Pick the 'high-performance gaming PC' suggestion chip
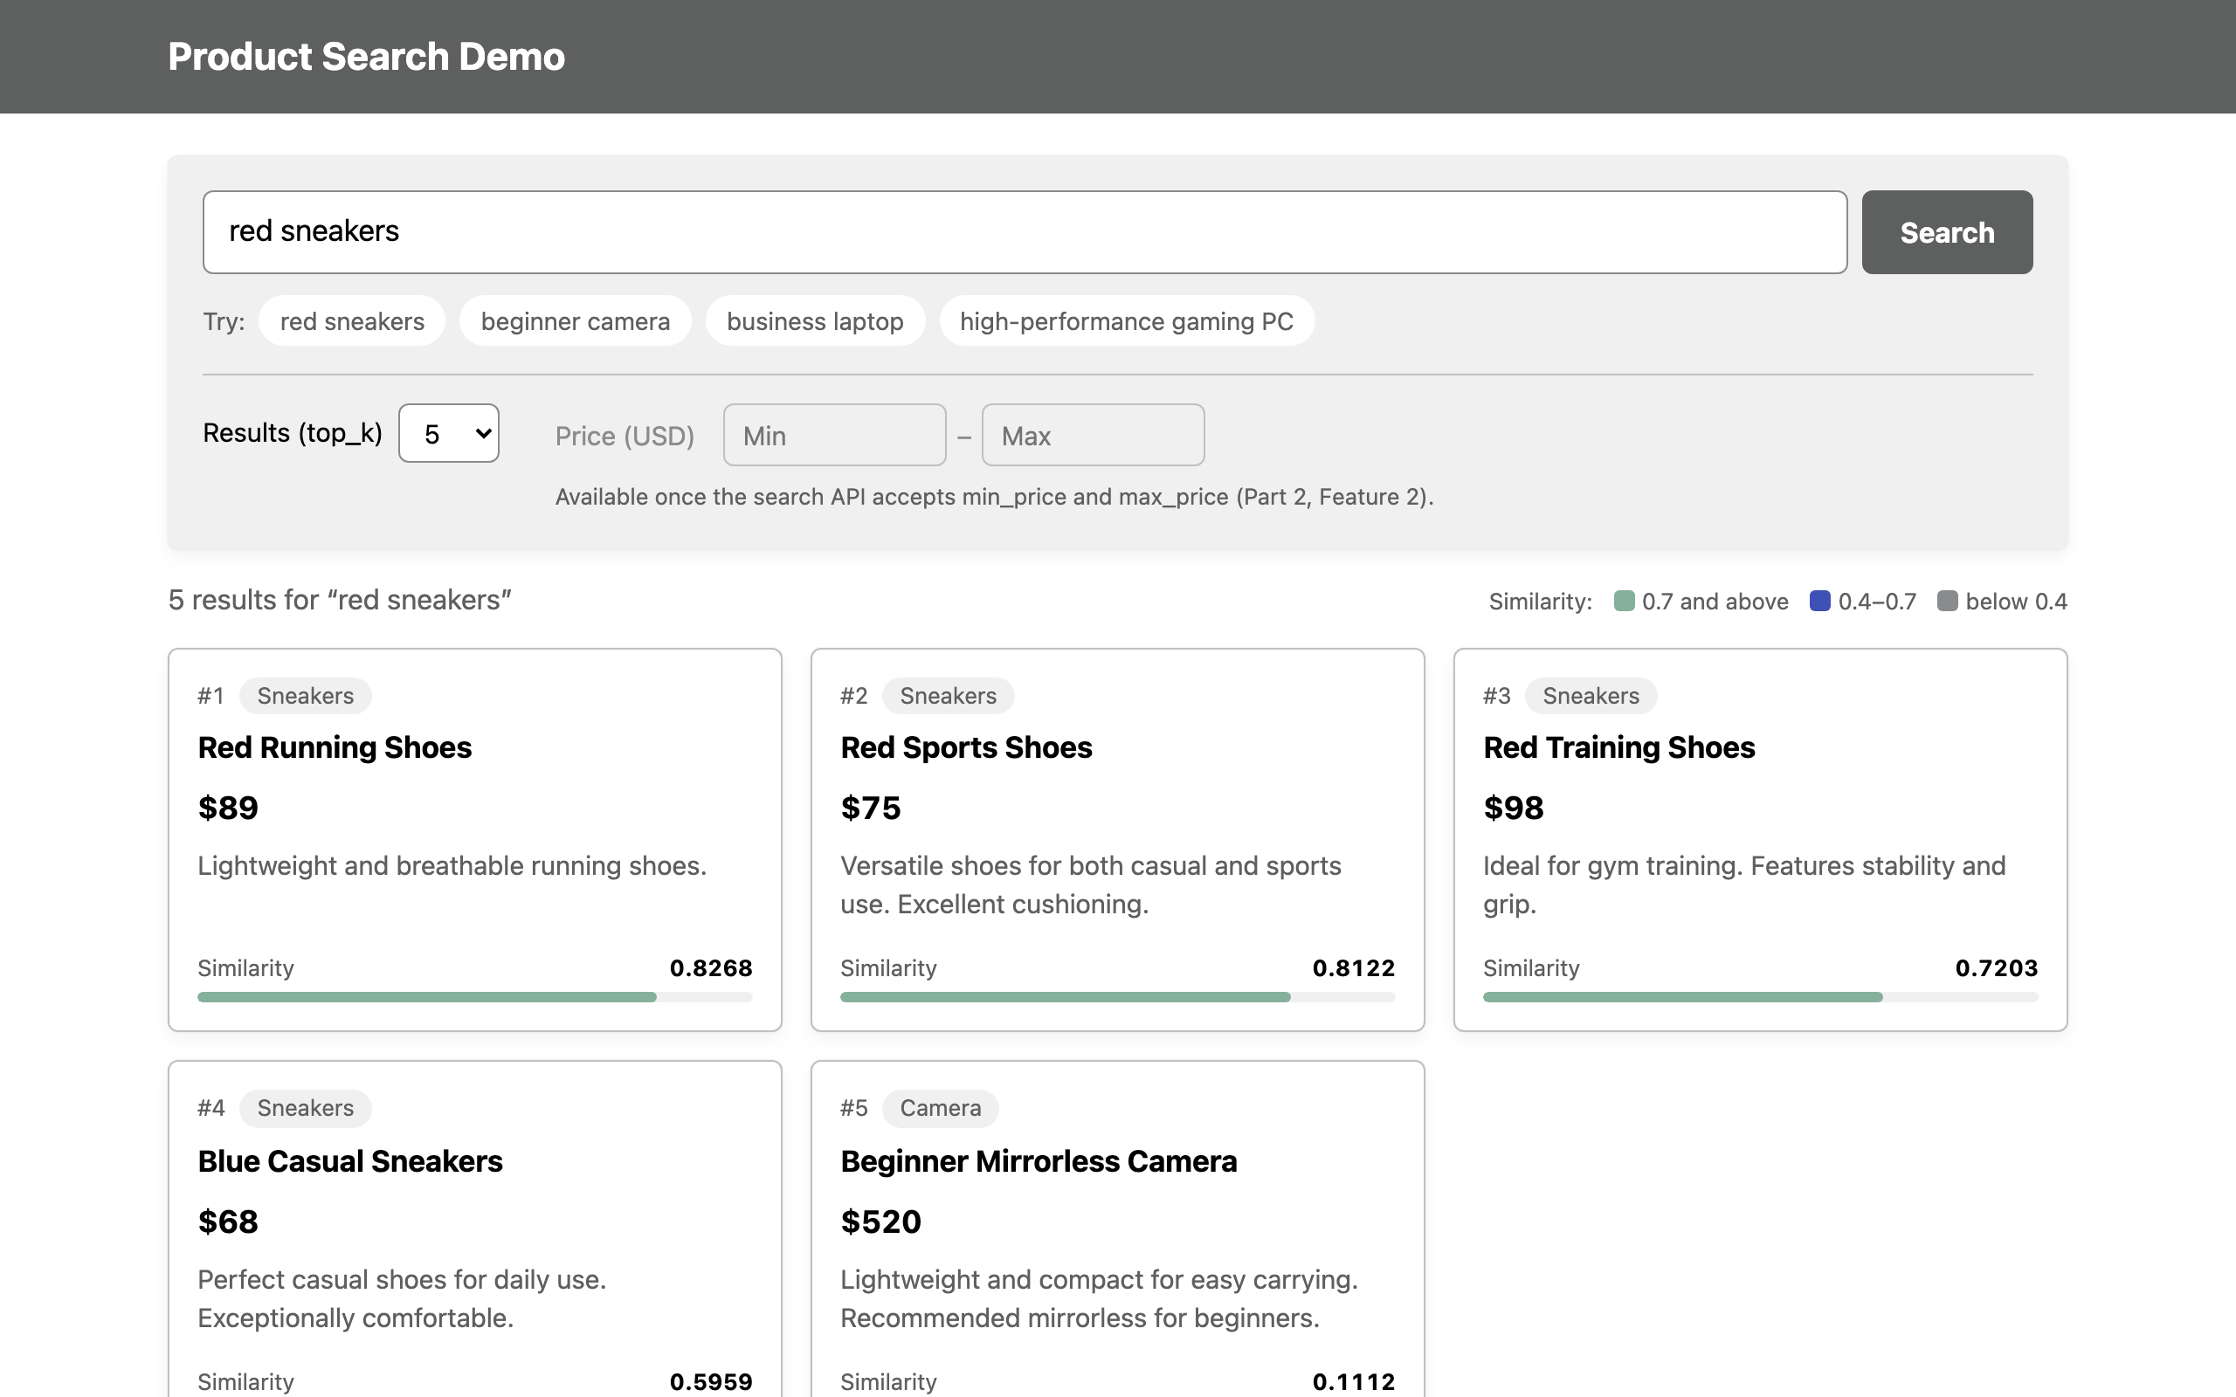The width and height of the screenshot is (2236, 1397). click(x=1127, y=320)
